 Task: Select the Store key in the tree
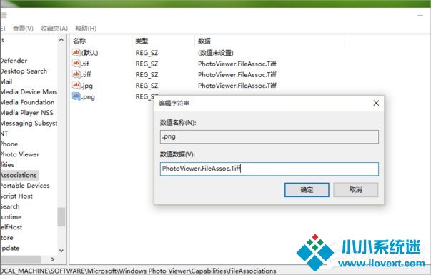click(6, 238)
